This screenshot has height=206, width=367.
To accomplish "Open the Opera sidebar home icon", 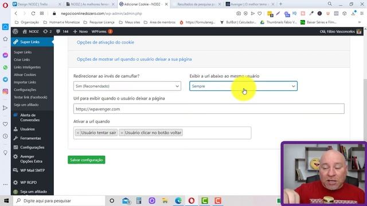I will point(5,27).
